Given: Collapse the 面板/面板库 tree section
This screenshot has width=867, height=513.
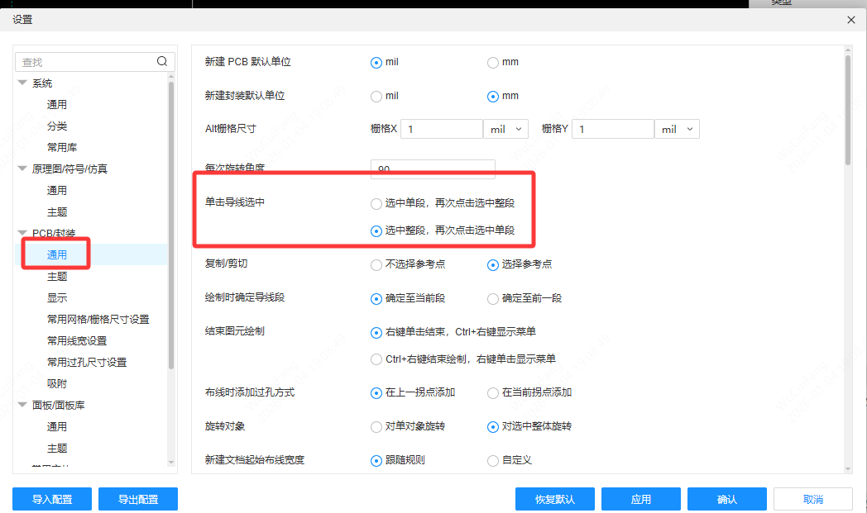Looking at the screenshot, I should (x=21, y=405).
